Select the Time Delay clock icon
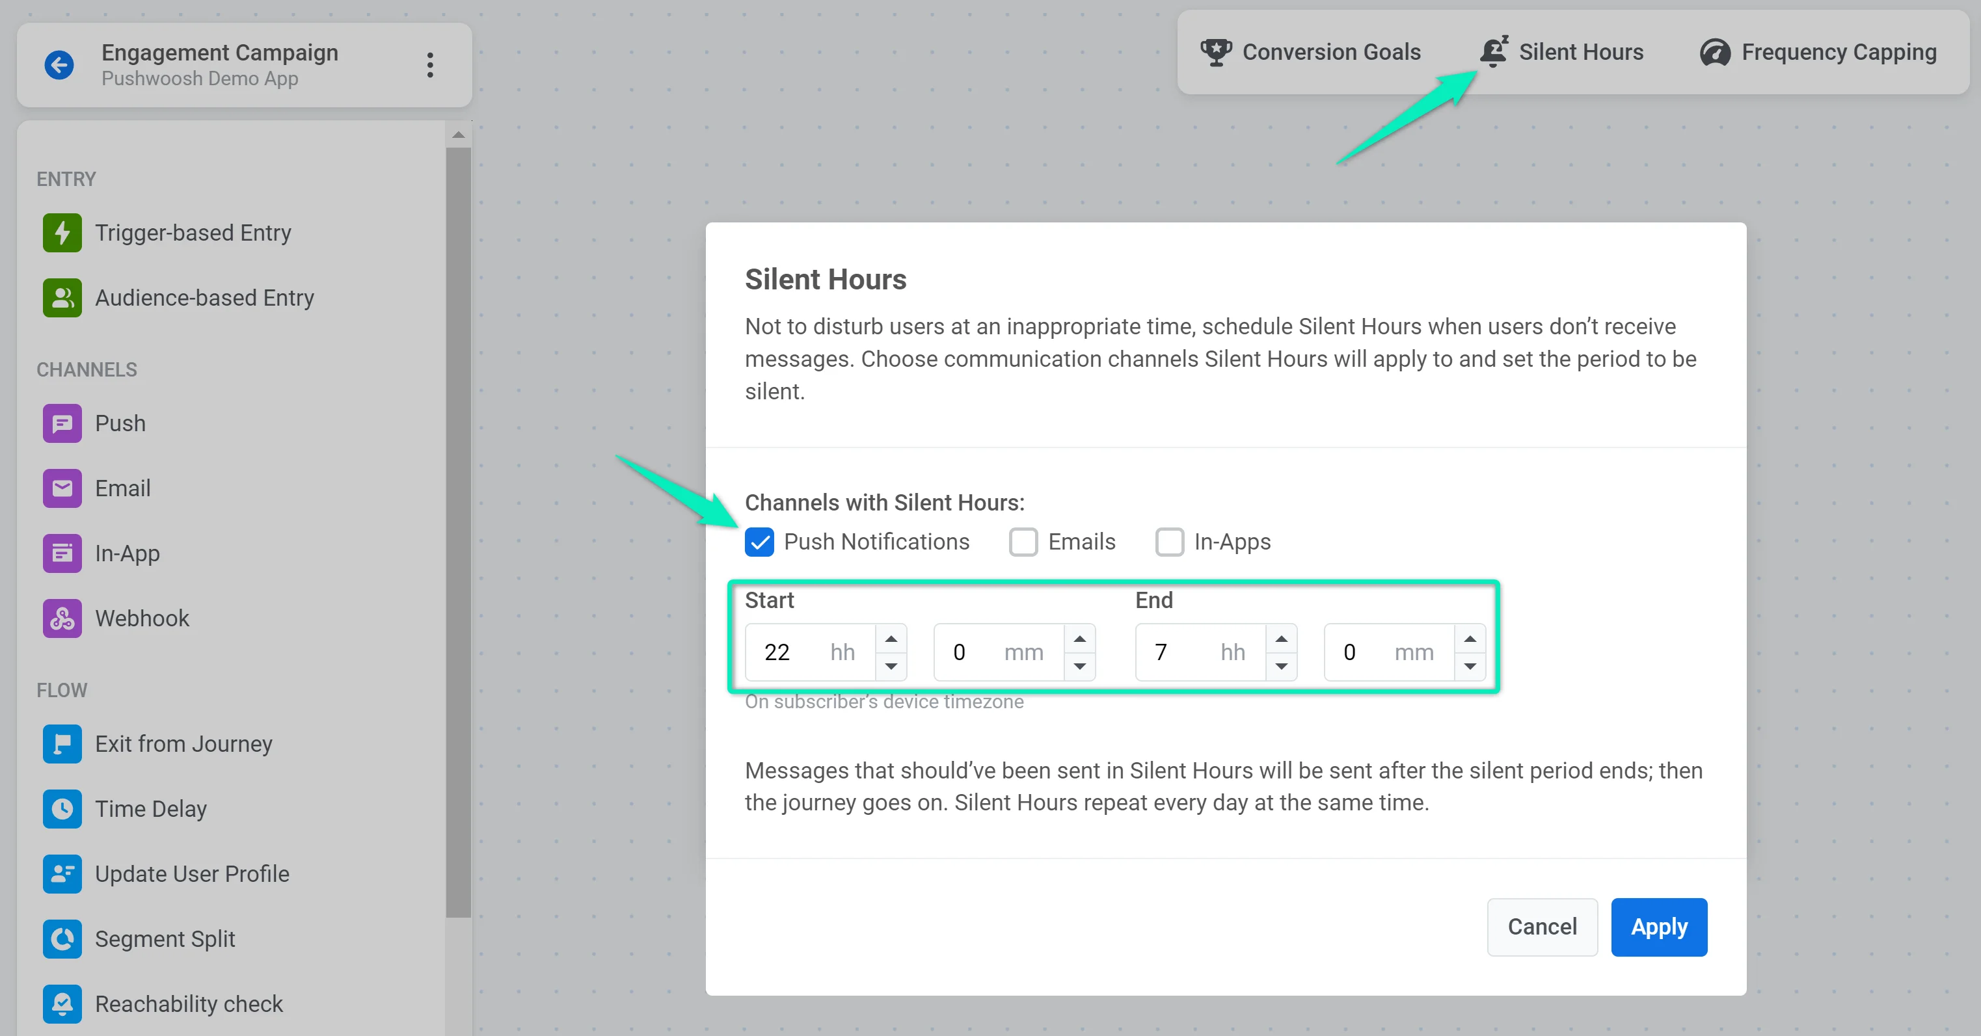Screen dimensions: 1981x1036 click(62, 809)
